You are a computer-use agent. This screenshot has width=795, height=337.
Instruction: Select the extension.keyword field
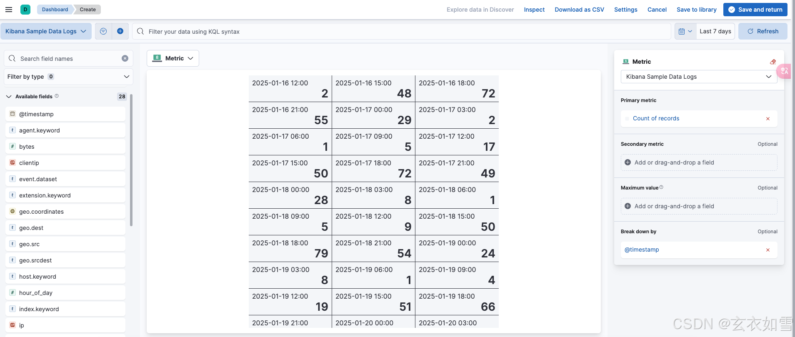[65, 195]
